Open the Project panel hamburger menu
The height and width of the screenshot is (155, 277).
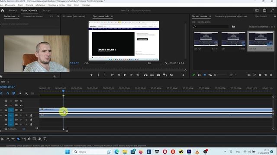tap(210, 16)
